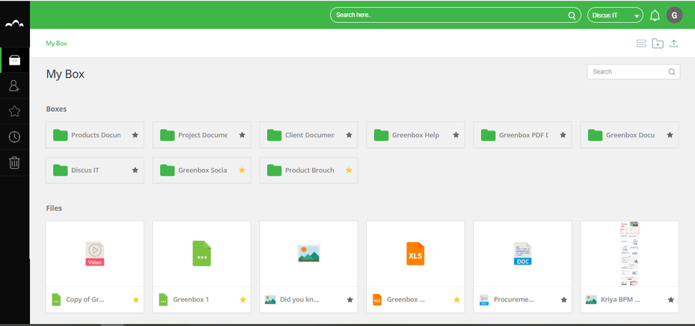Screen dimensions: 695x326
Task: Open the Greenbox 1 file thumbnail
Action: 202,254
